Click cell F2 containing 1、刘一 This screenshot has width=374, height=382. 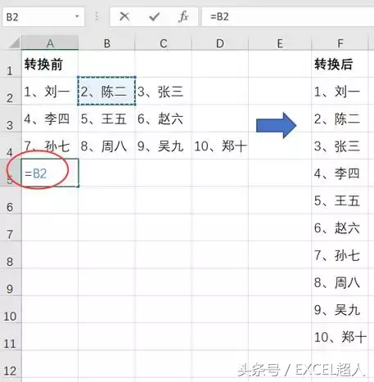(340, 91)
